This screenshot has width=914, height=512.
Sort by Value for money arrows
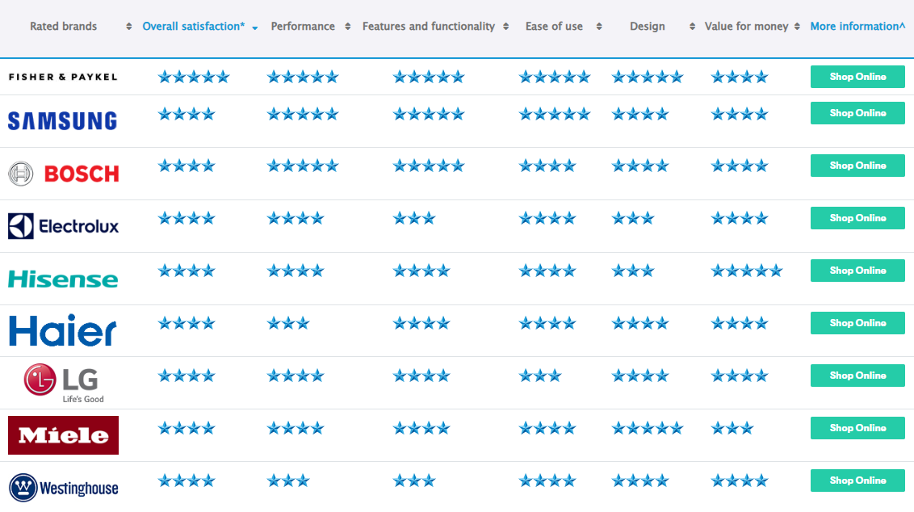pos(797,26)
